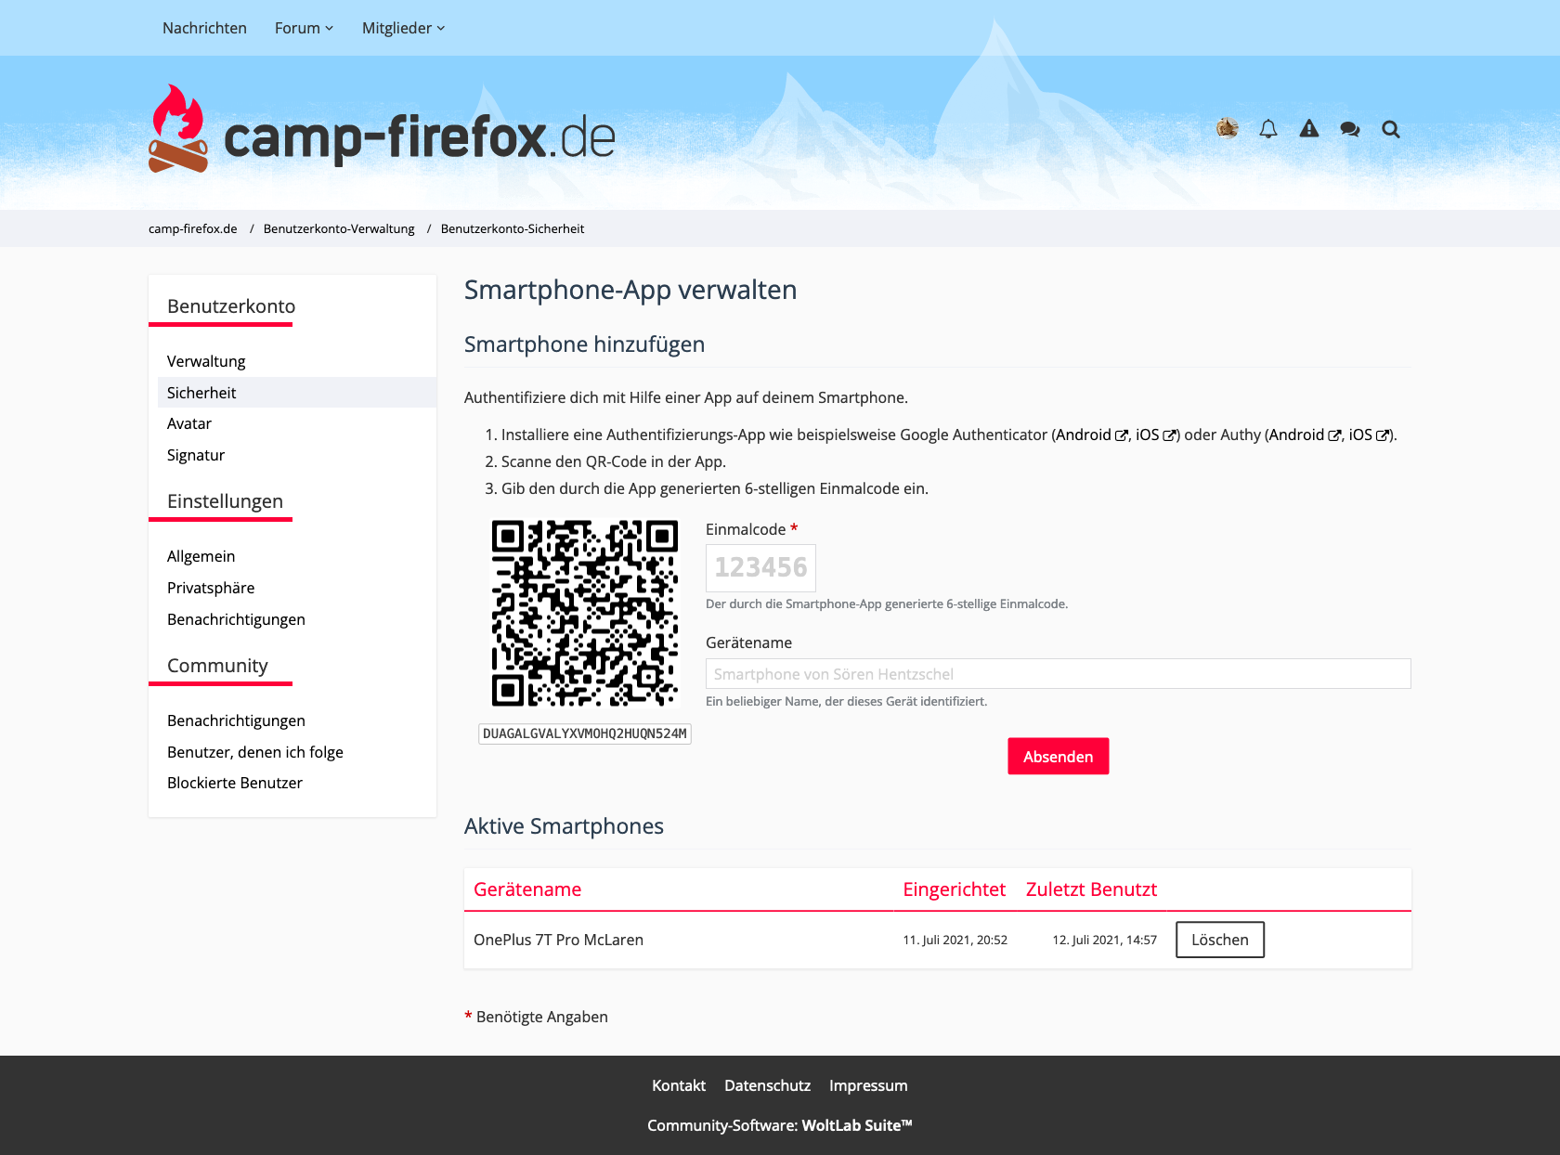
Task: Open Privatsphäre settings in sidebar
Action: tap(211, 588)
